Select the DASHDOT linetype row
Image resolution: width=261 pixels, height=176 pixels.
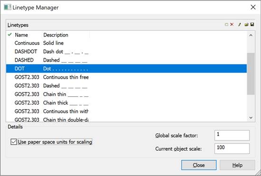126,51
